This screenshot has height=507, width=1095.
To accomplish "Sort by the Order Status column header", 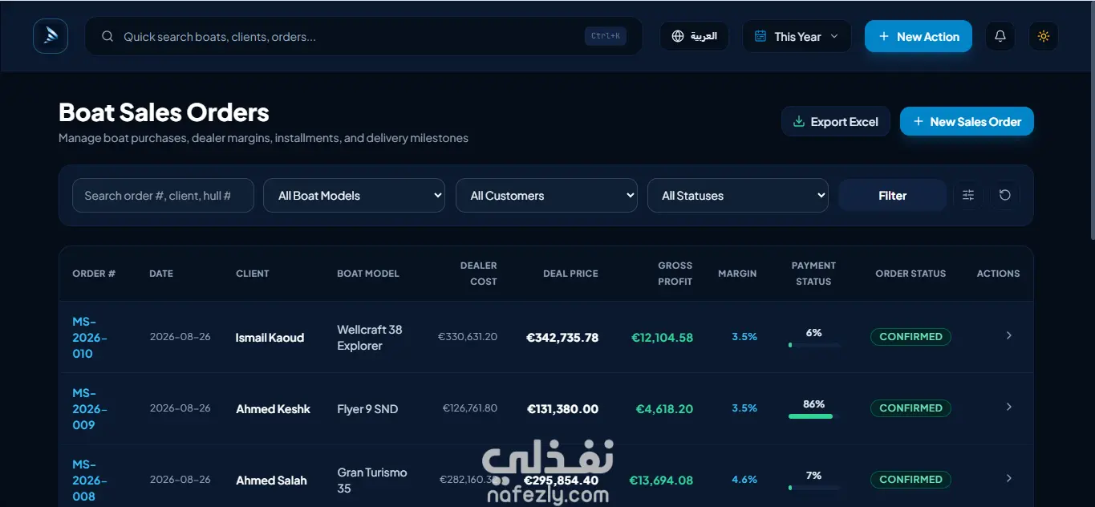I will [910, 274].
